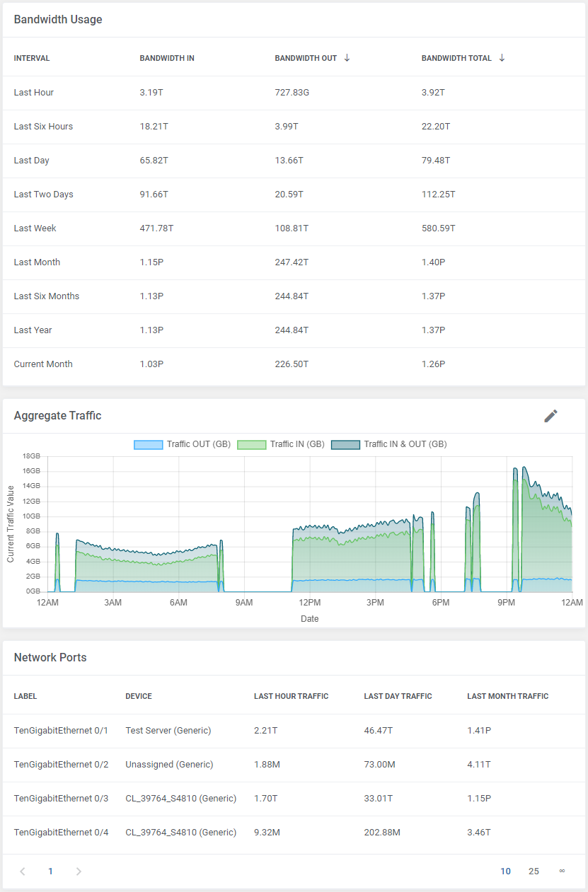Click the 3.92T bandwidth total value
Image resolution: width=588 pixels, height=892 pixels.
tap(433, 93)
